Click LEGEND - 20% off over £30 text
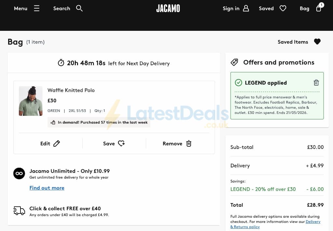 (263, 189)
